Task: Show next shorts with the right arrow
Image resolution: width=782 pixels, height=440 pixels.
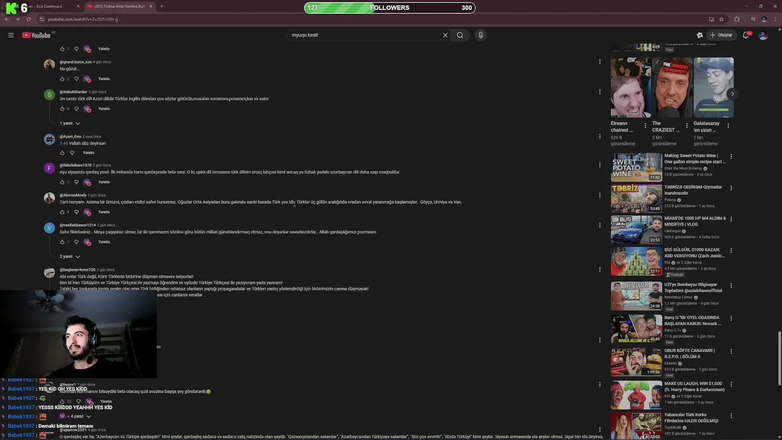Action: pos(732,94)
